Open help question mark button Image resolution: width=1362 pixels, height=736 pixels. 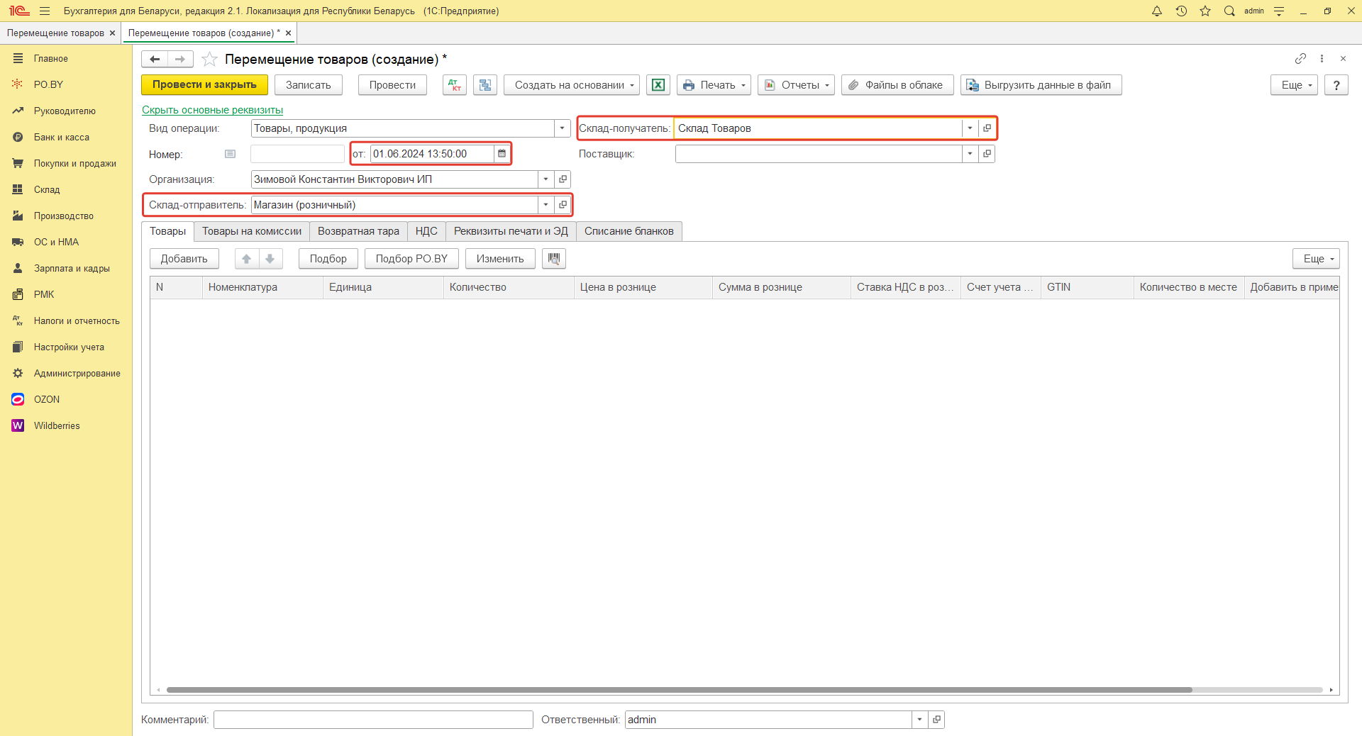point(1336,85)
